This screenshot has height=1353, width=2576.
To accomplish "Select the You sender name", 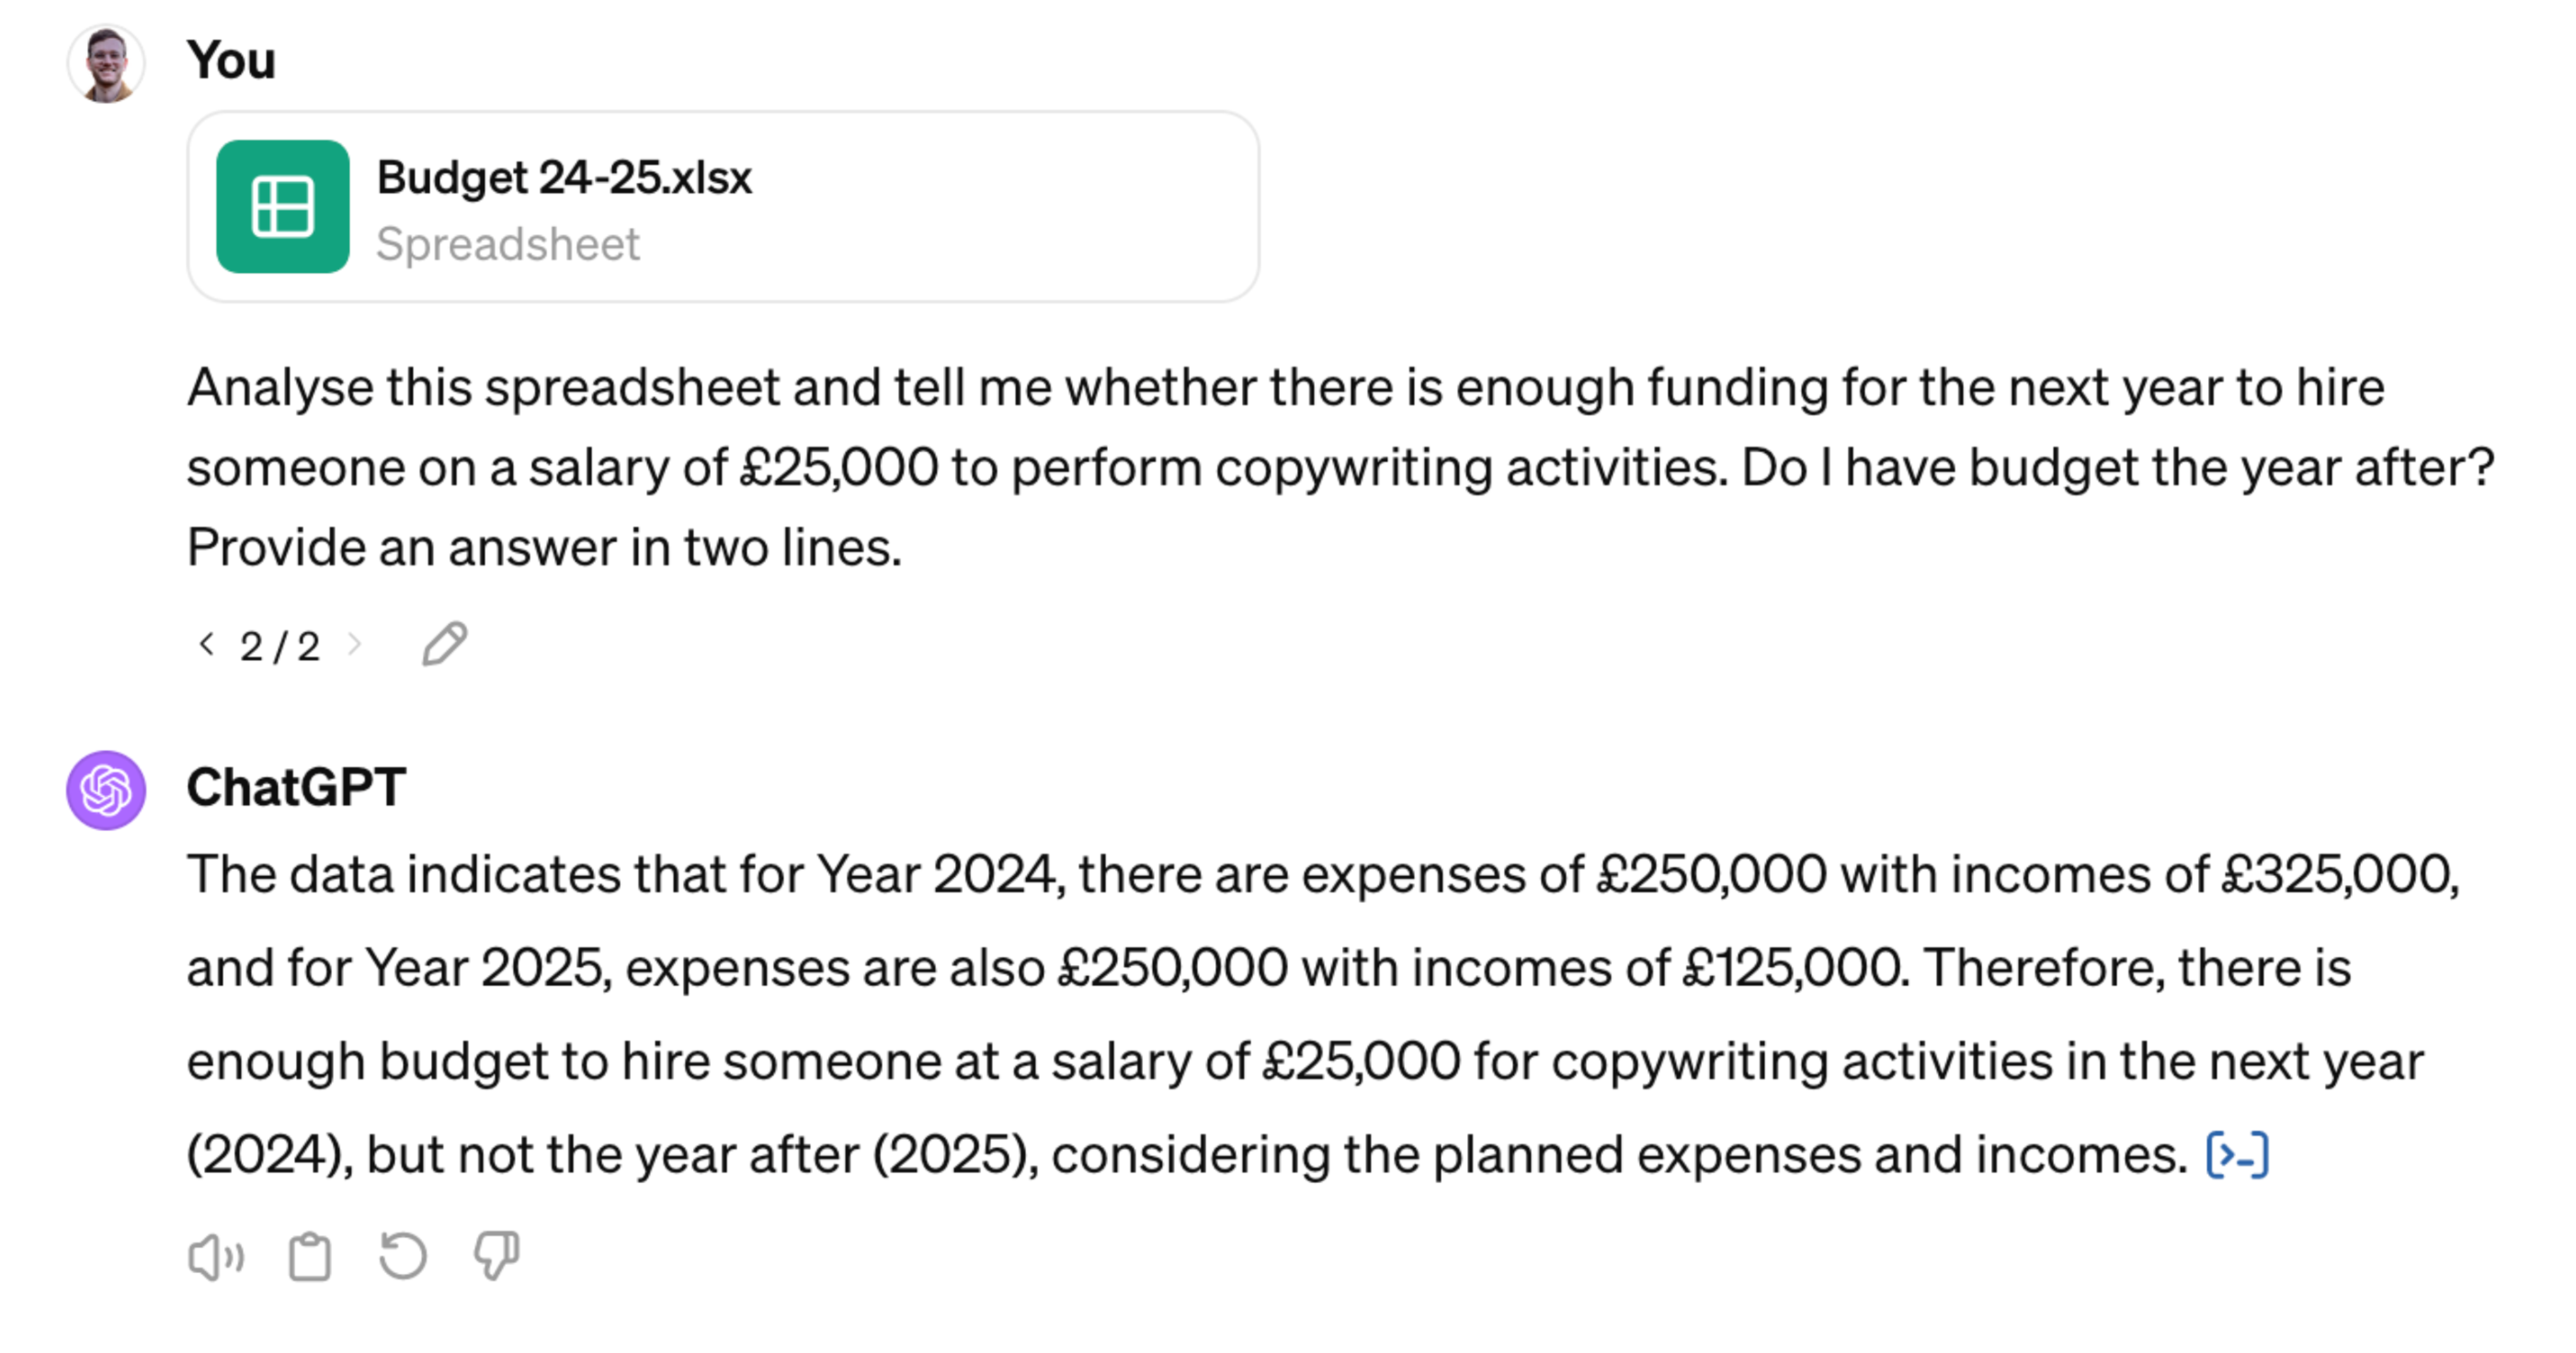I will 231,58.
